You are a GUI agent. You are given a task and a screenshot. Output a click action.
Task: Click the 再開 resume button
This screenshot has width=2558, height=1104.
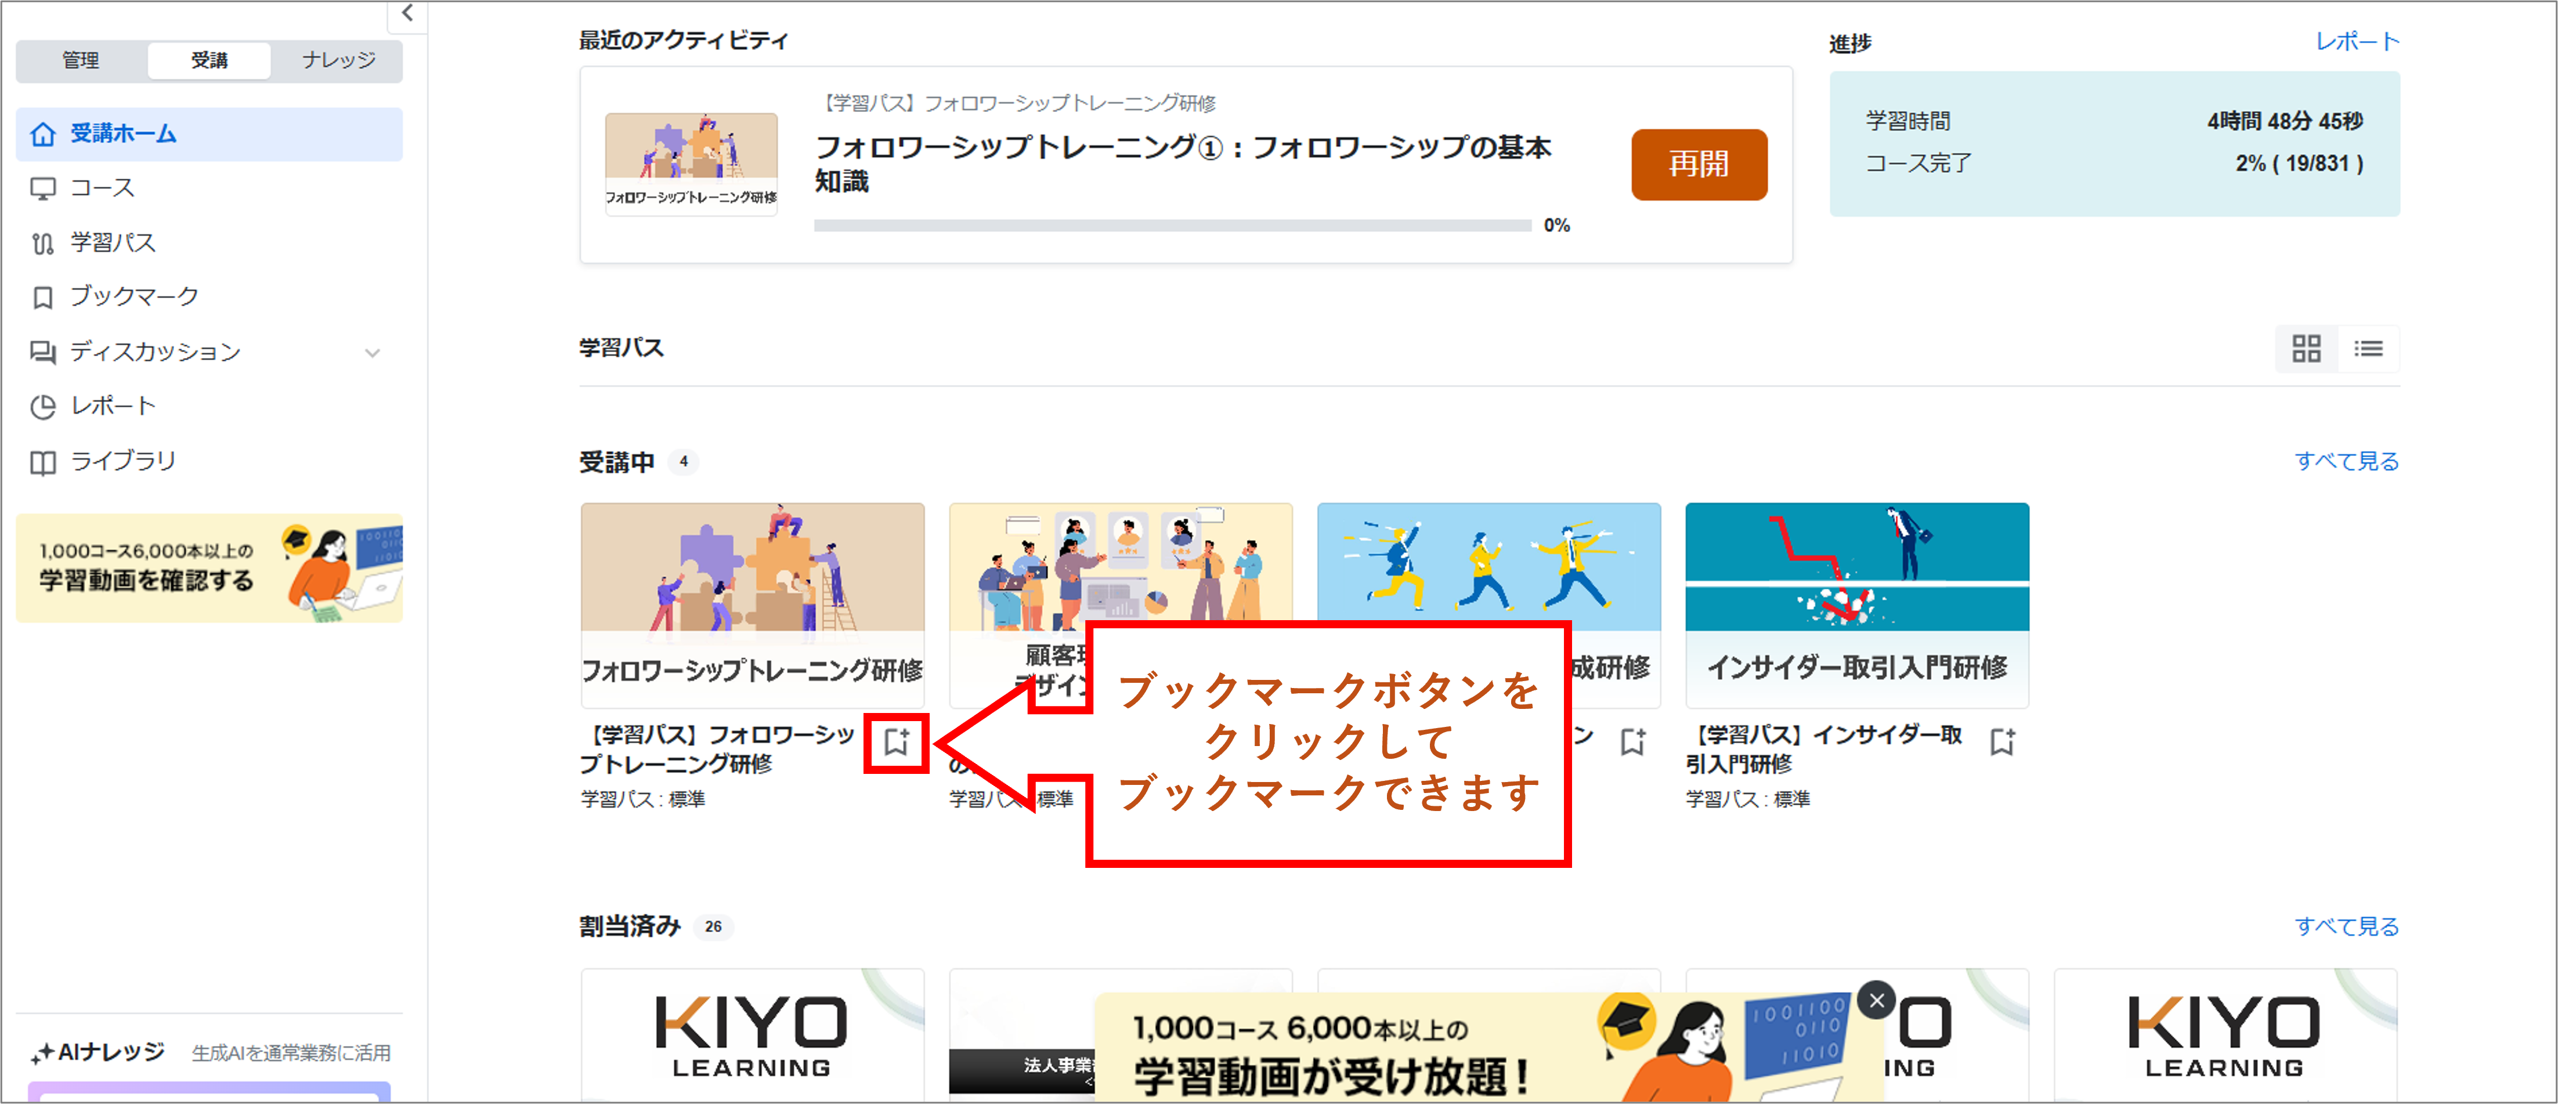point(1698,165)
